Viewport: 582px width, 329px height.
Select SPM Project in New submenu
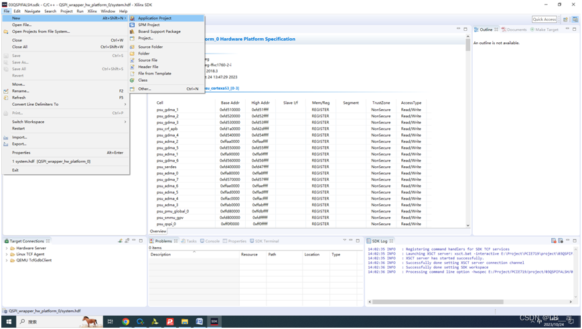click(166, 25)
